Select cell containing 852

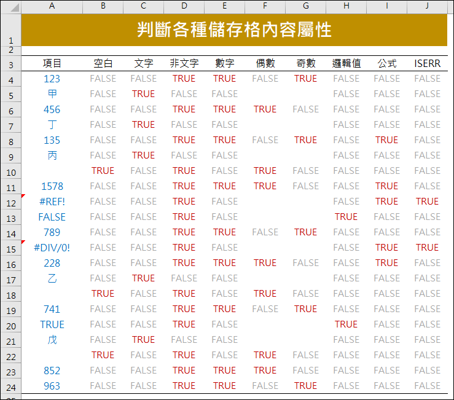52,371
